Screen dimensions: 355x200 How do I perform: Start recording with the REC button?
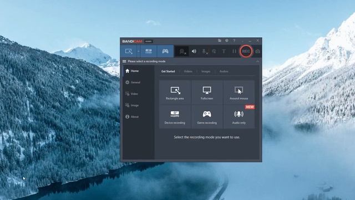pos(246,51)
